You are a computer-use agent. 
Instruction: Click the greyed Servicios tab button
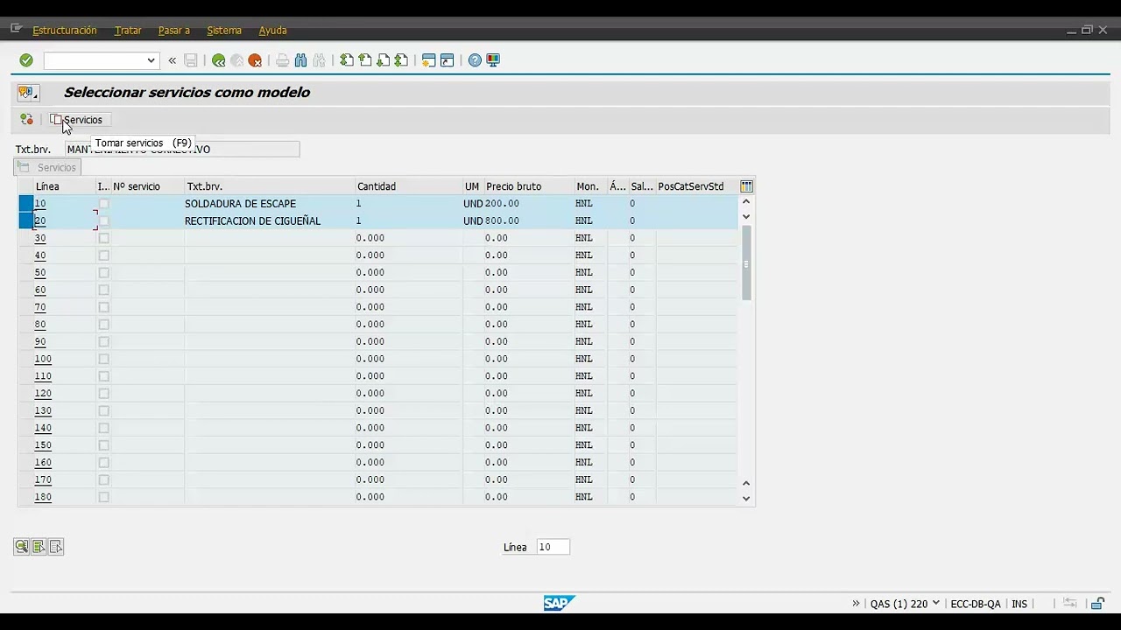(x=48, y=167)
